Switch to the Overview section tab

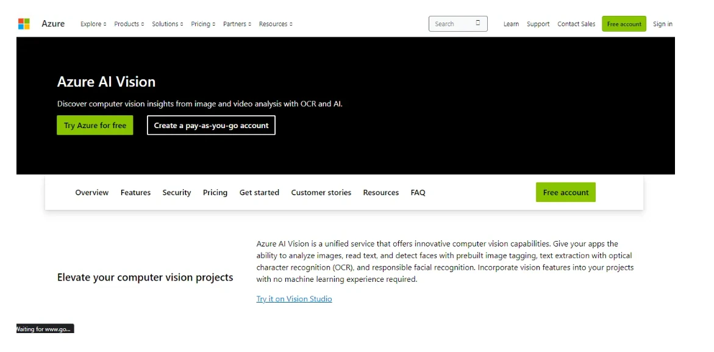[91, 192]
